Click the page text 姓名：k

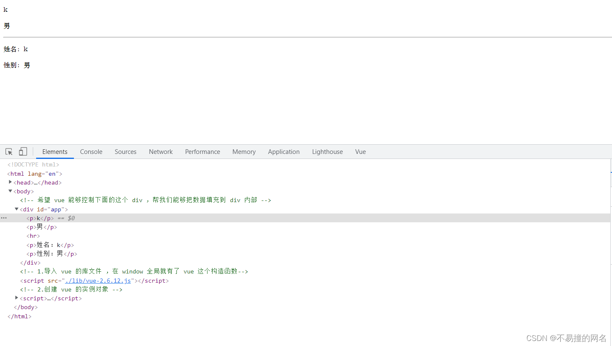coord(16,49)
